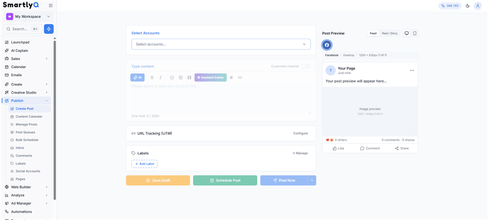Open Post Queues in Publish submenu
488x220 pixels.
pyautogui.click(x=29, y=132)
